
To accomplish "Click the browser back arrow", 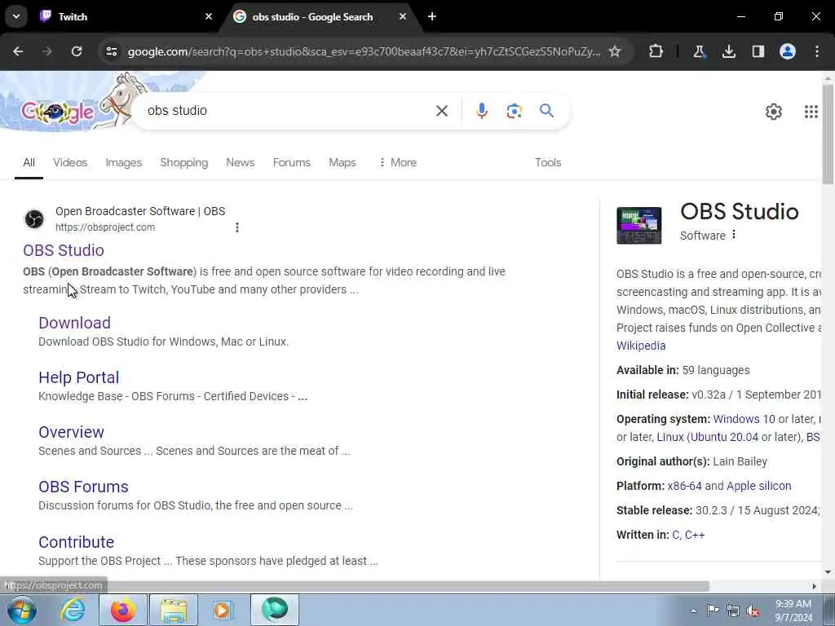I will click(18, 51).
